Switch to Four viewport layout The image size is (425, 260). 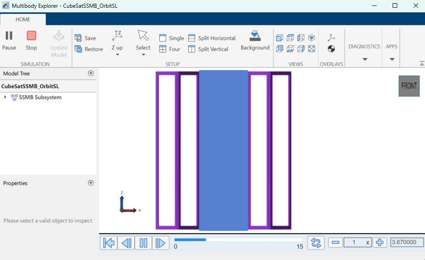tap(170, 49)
